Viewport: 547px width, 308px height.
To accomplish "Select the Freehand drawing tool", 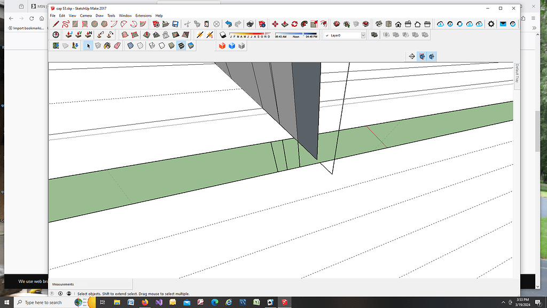I will coord(66,24).
